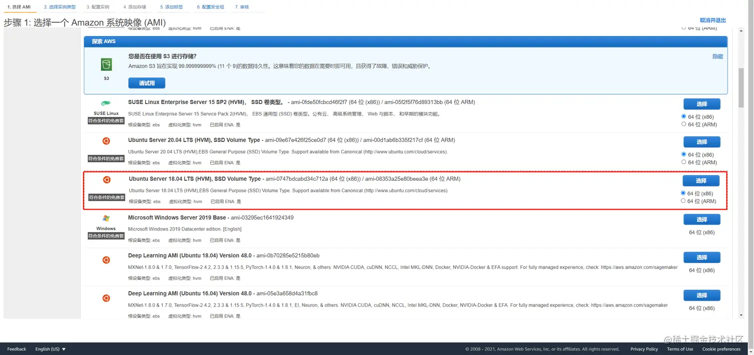The width and height of the screenshot is (754, 355).
Task: Click 选择 for Deep Learning AMI Ubuntu 18.04
Action: point(702,257)
